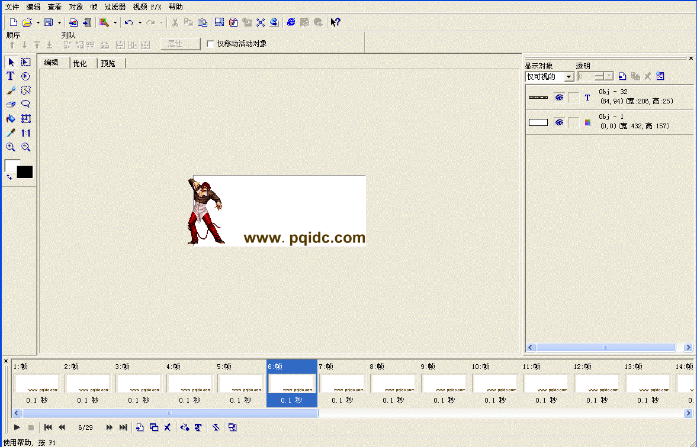Select the ellipse selection tool
Screen dimensions: 697x447
[x=26, y=76]
